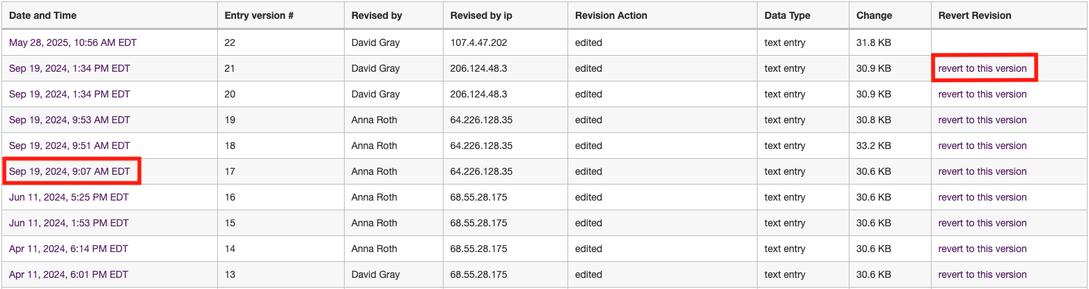Revert to entry version 17

coord(982,171)
